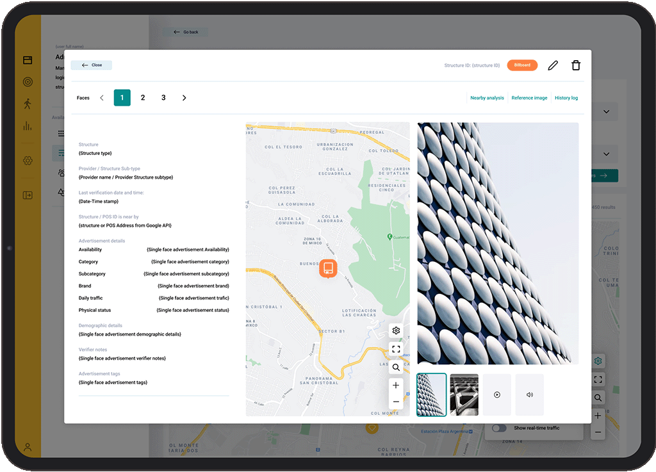Zoom out with the minus button on modal map
The width and height of the screenshot is (656, 472).
pos(396,402)
